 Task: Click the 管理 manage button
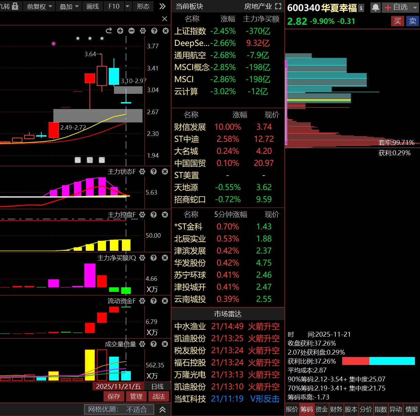pos(136,396)
